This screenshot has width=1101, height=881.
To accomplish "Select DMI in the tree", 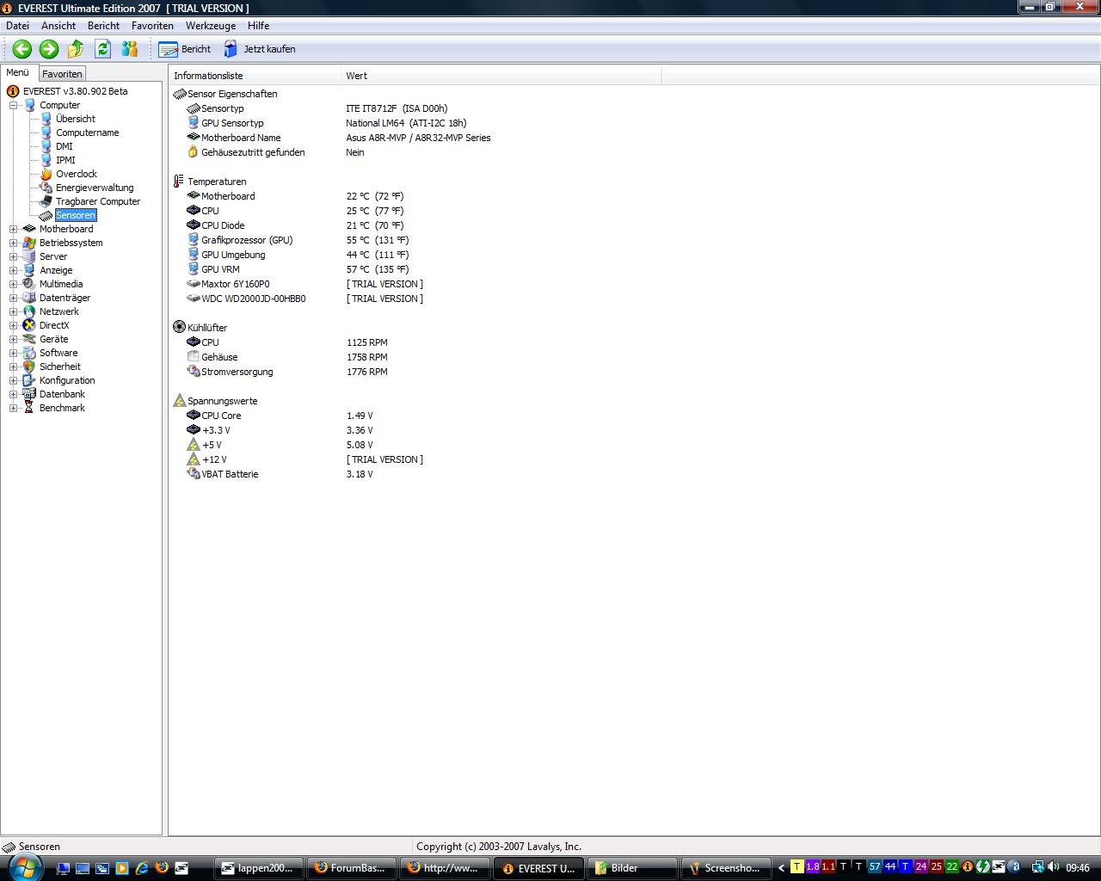I will tap(65, 146).
